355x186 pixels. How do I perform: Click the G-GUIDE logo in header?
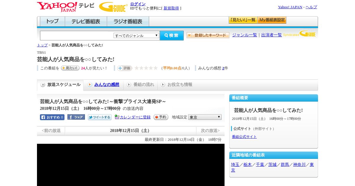pos(113,7)
